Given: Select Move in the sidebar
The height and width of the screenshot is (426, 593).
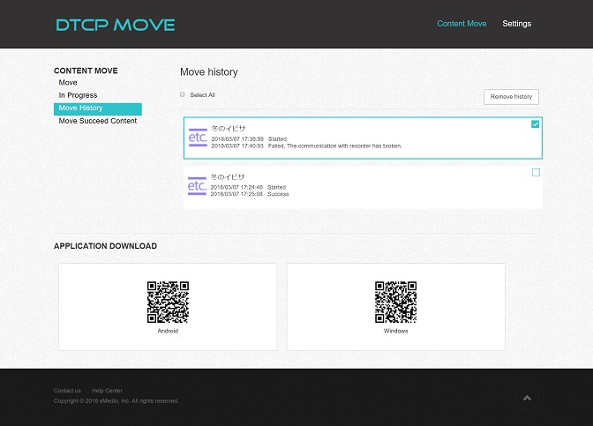Looking at the screenshot, I should pyautogui.click(x=68, y=83).
